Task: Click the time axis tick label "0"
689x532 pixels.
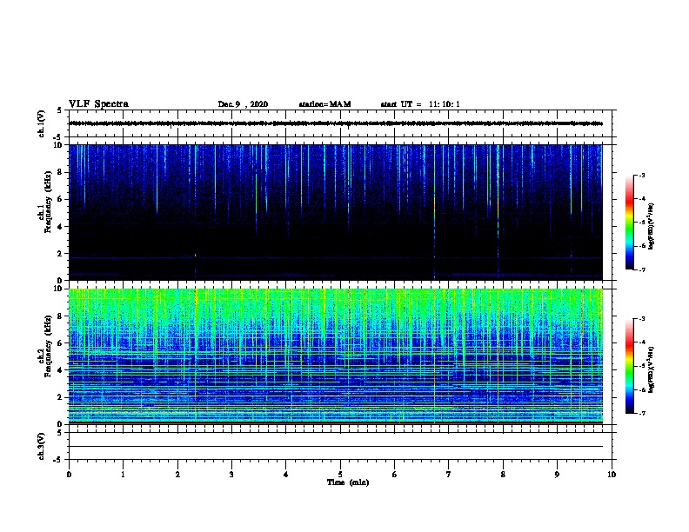Action: (69, 475)
